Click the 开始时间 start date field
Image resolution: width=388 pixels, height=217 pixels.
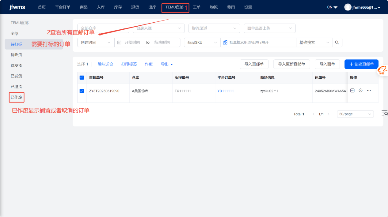pyautogui.click(x=132, y=42)
